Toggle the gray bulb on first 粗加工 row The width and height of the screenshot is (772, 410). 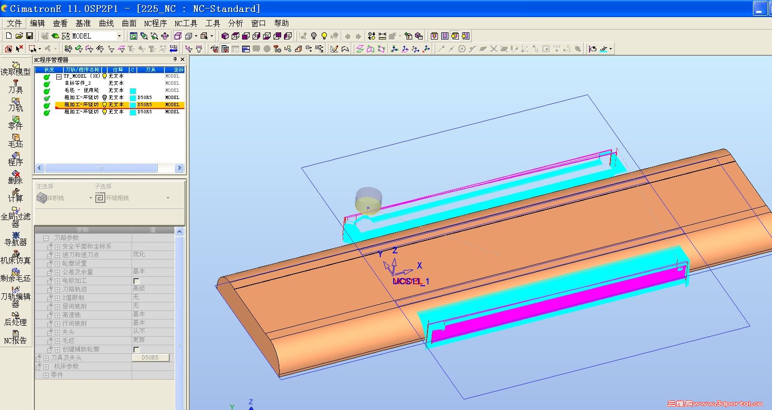tap(104, 98)
